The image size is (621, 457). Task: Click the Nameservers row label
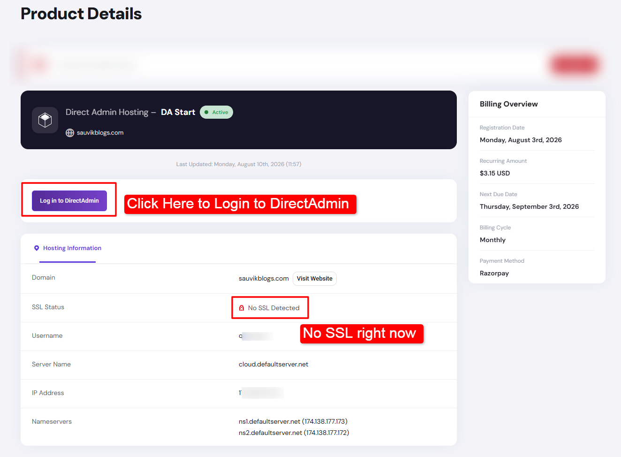pos(52,422)
